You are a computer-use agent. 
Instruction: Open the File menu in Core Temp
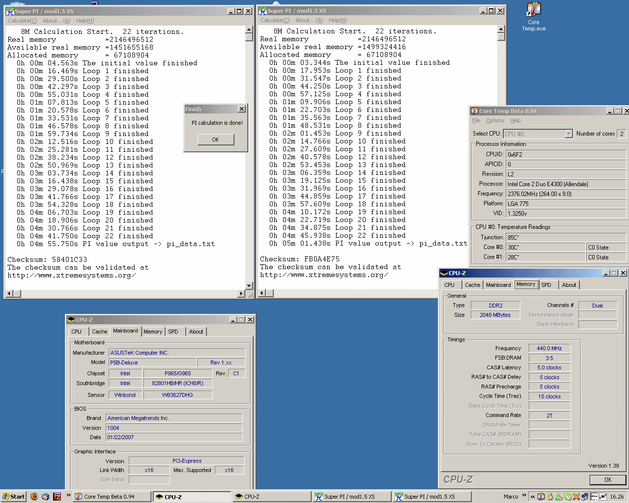tap(476, 120)
